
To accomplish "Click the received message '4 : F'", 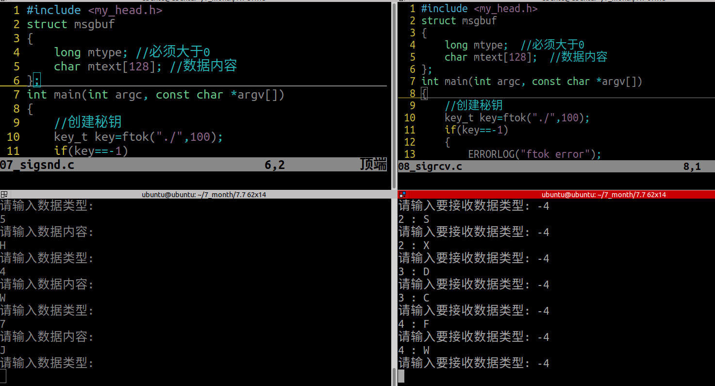I will tap(414, 324).
